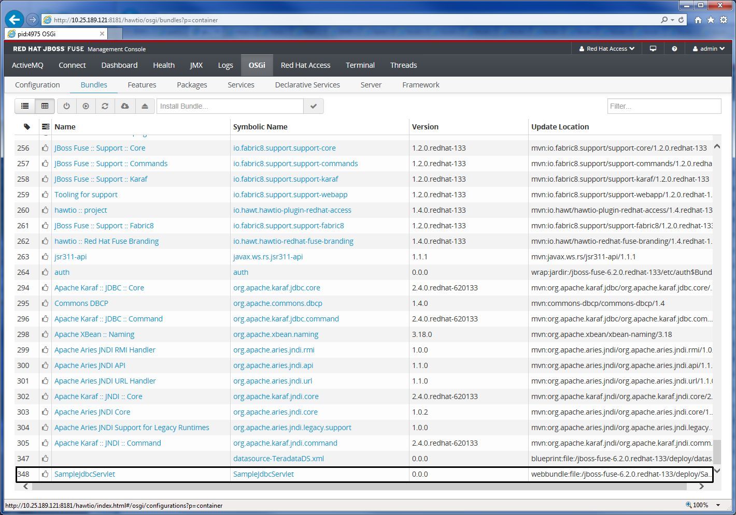Image resolution: width=736 pixels, height=515 pixels.
Task: Click the monitor icon in header
Action: click(x=653, y=49)
